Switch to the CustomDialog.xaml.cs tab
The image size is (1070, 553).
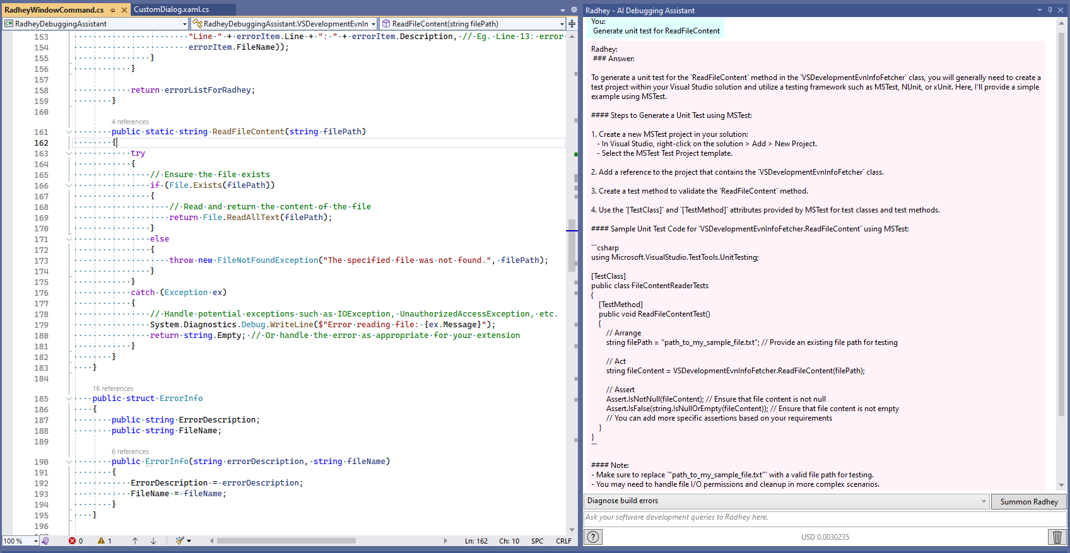coord(171,9)
